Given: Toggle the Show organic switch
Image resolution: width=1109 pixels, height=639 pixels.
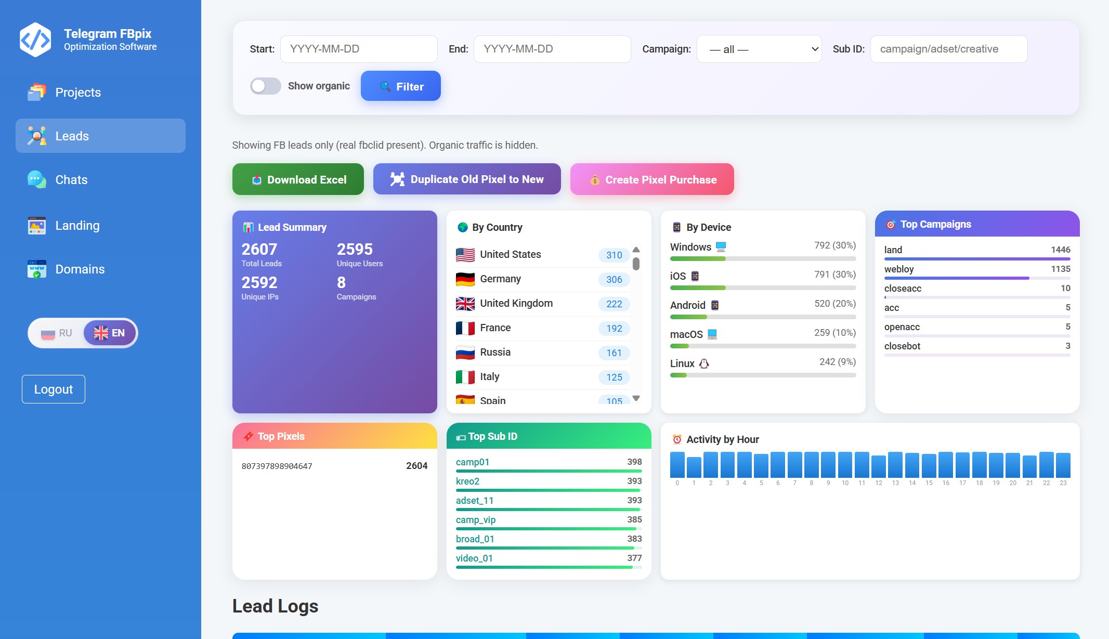Looking at the screenshot, I should [x=265, y=86].
